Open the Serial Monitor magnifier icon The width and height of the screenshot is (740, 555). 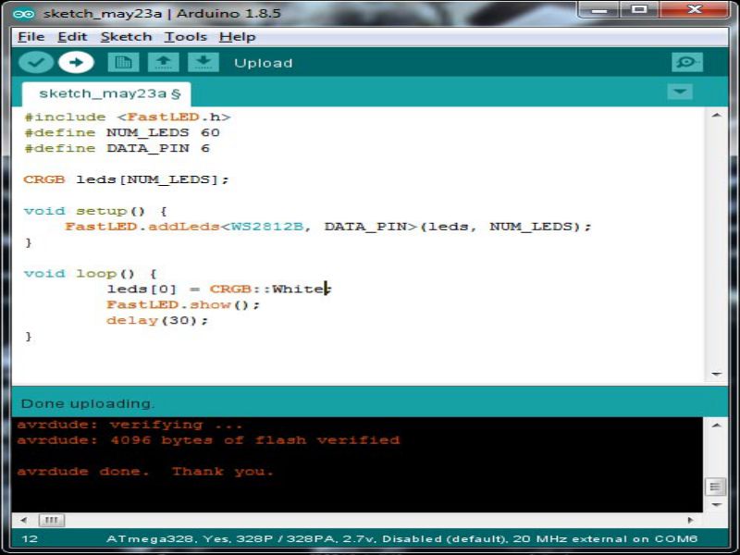tap(686, 62)
